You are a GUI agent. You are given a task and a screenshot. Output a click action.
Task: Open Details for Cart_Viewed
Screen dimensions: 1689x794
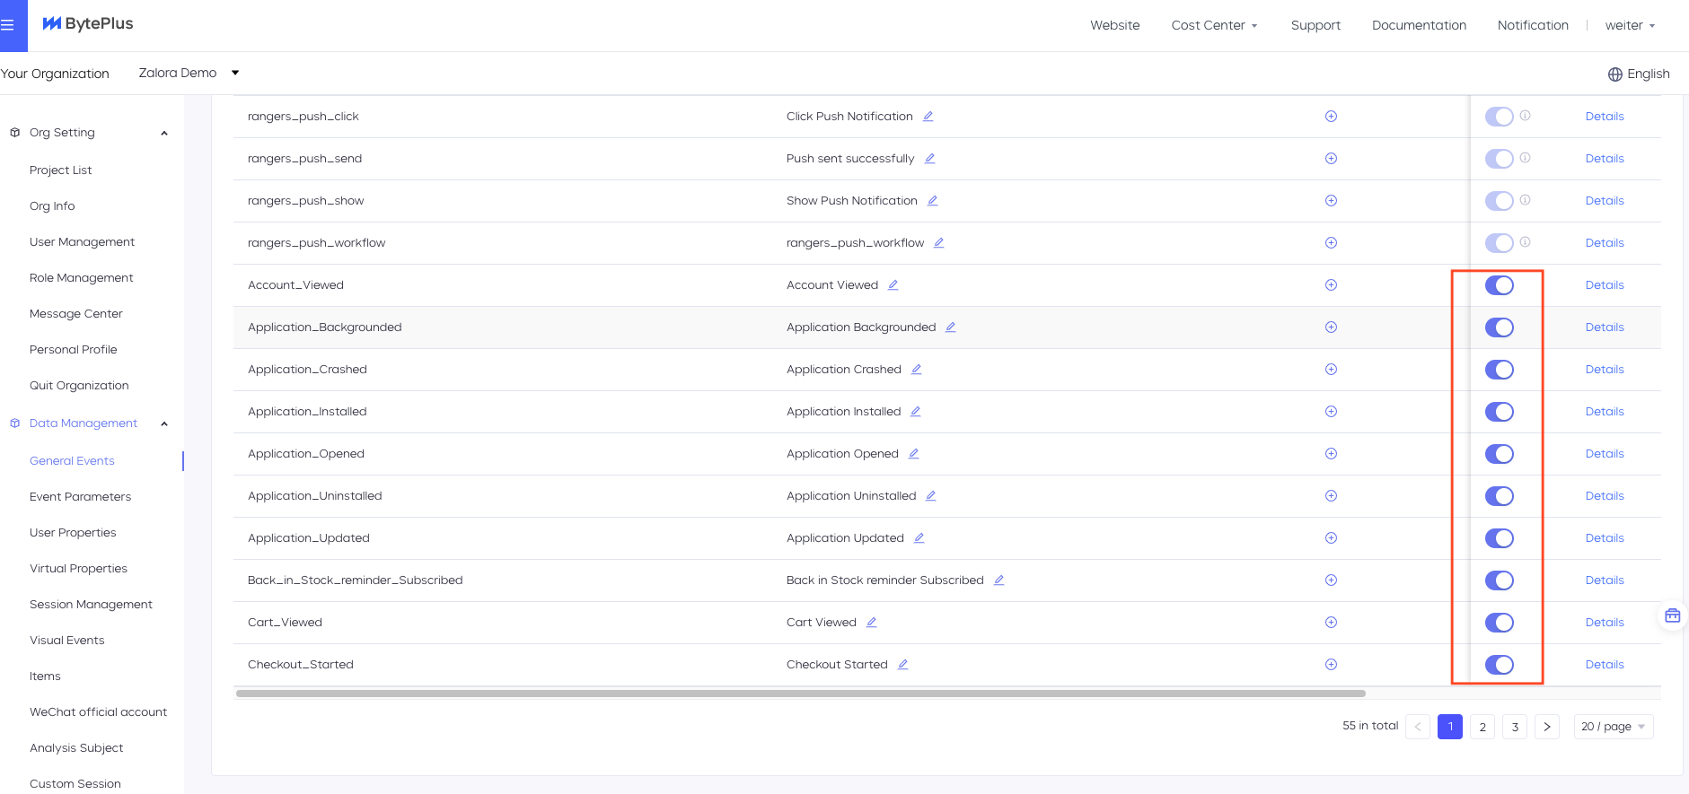[x=1605, y=623]
